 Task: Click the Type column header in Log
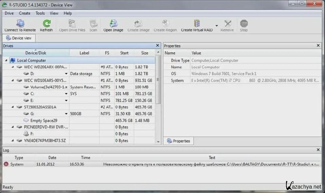tap(19, 157)
